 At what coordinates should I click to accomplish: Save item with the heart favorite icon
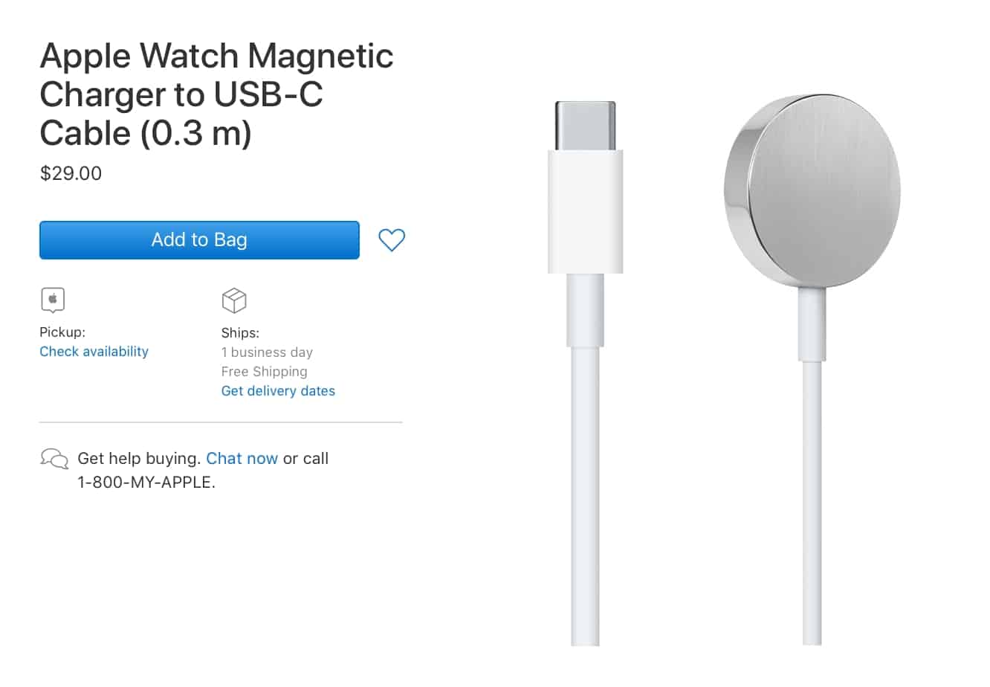click(392, 240)
